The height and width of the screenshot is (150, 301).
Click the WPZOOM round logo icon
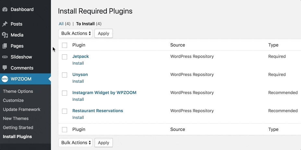(x=5, y=79)
